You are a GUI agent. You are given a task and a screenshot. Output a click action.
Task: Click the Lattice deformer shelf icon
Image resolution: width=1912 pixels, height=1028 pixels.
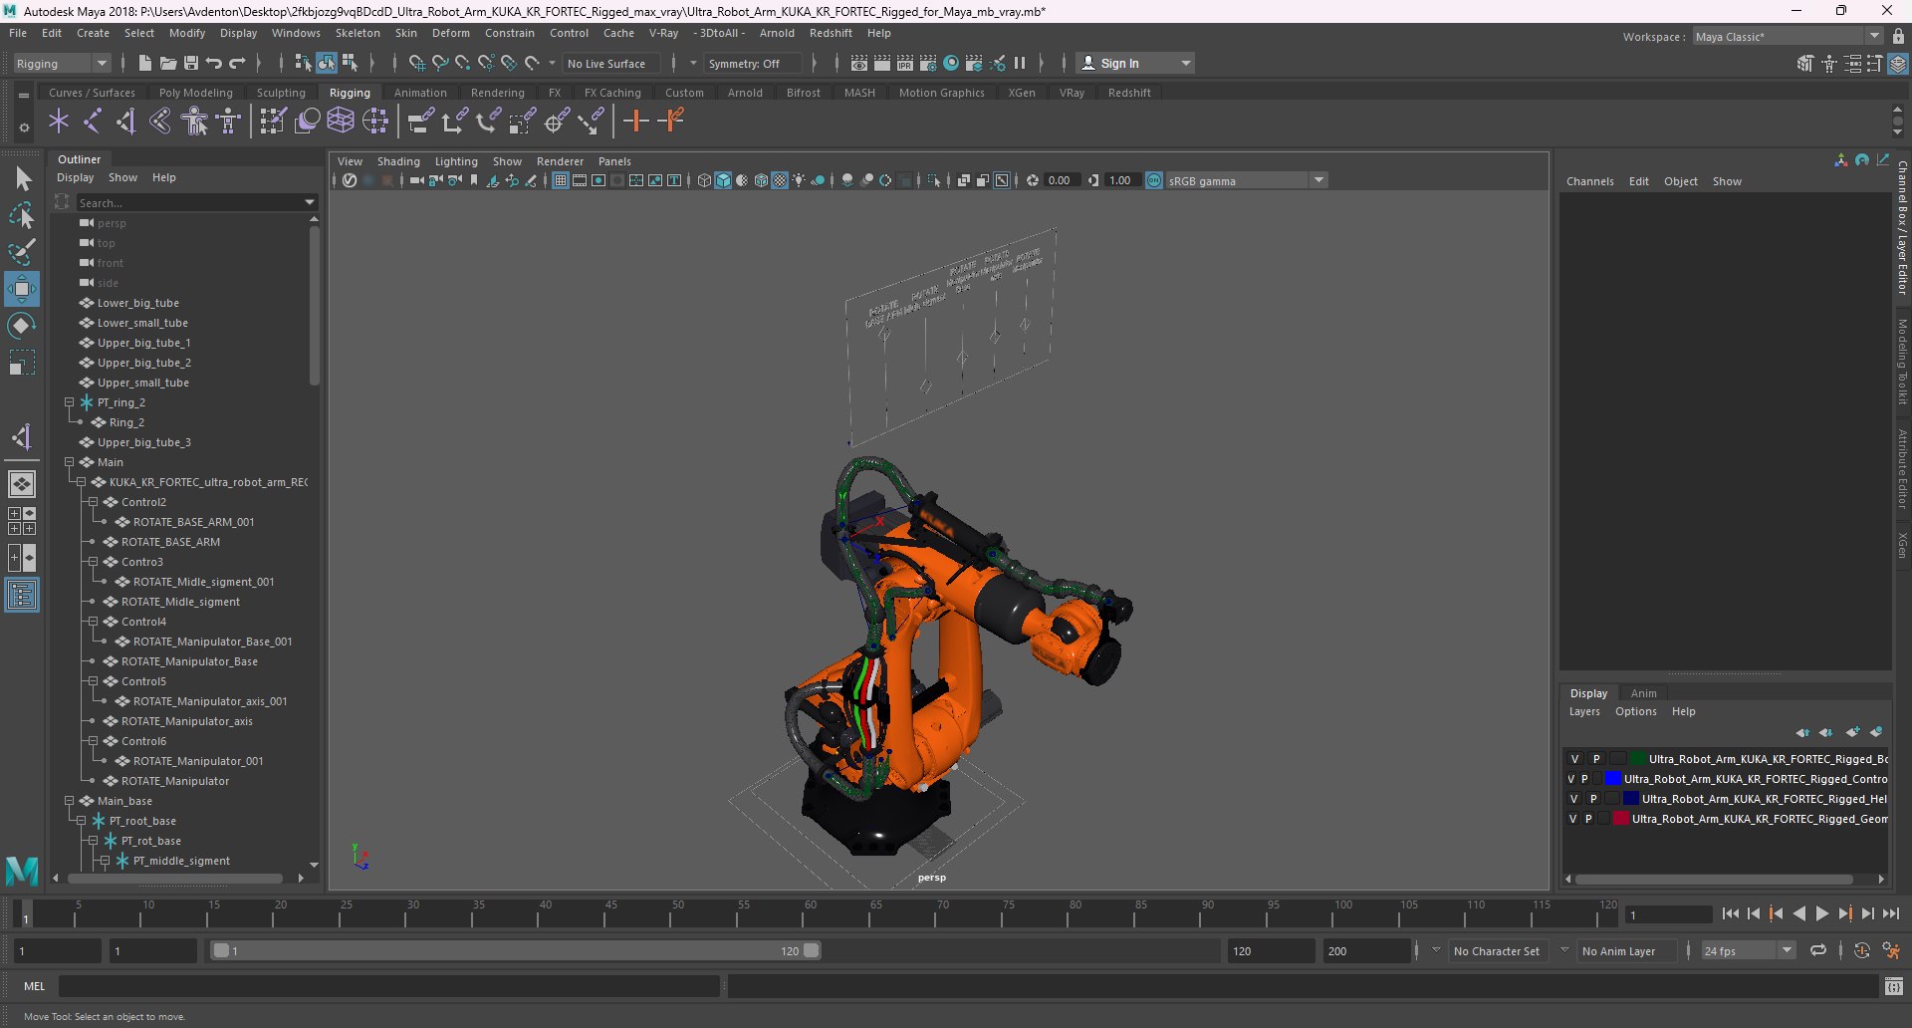pyautogui.click(x=342, y=122)
